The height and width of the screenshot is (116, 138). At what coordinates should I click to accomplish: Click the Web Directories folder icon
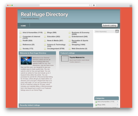point(70,49)
